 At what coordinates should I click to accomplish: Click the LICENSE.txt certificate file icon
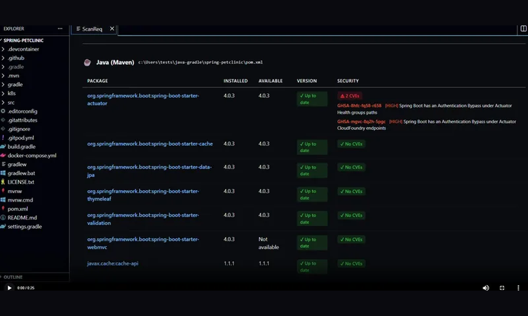point(3,182)
